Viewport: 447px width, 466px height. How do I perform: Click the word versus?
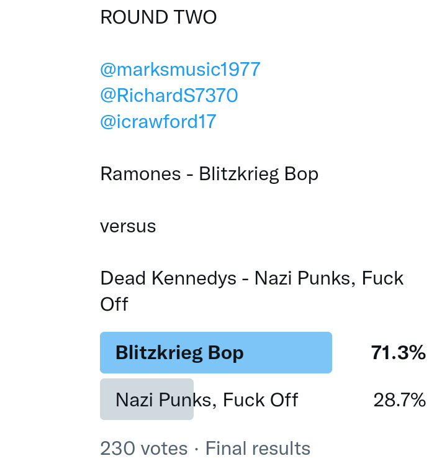(128, 226)
